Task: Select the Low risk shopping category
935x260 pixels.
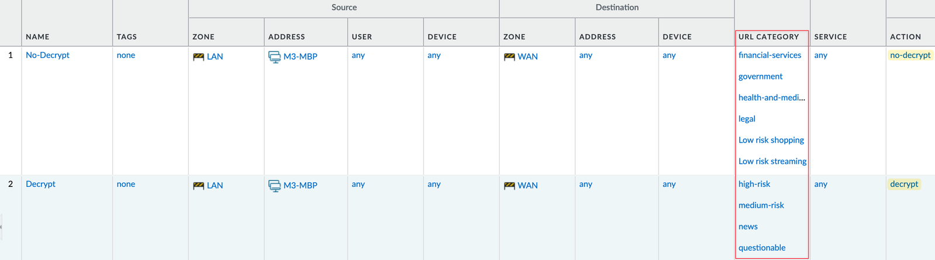Action: coord(771,140)
